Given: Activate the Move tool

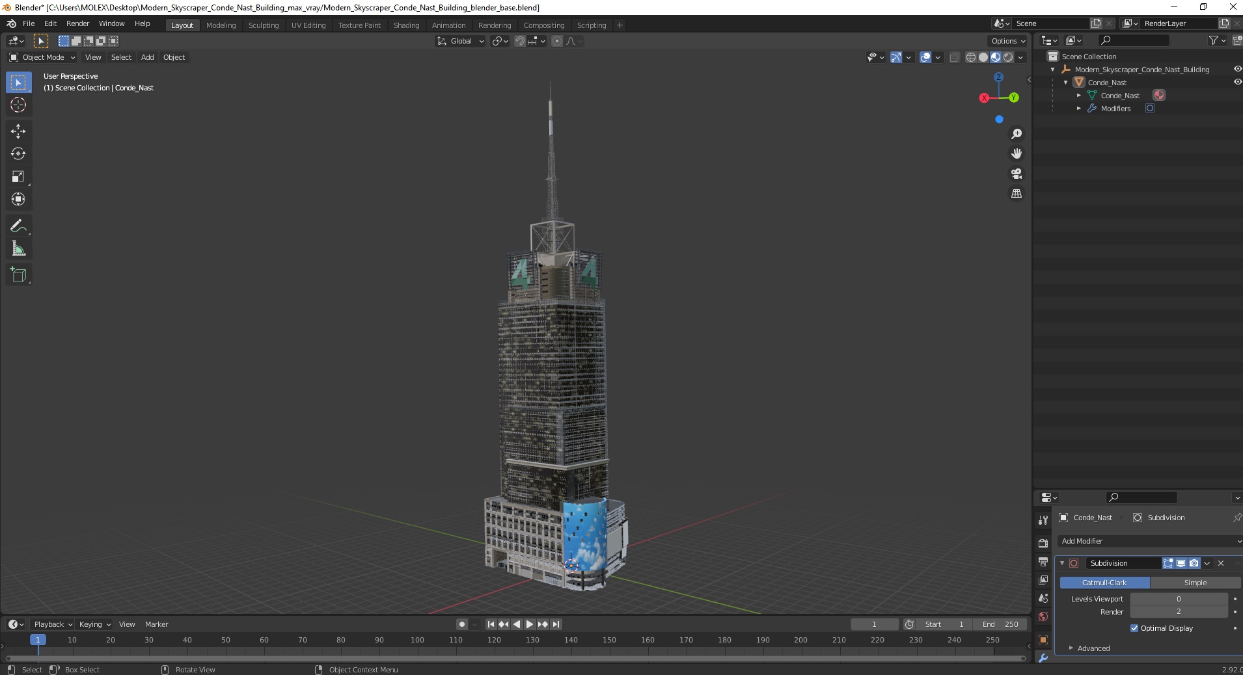Looking at the screenshot, I should coord(18,131).
